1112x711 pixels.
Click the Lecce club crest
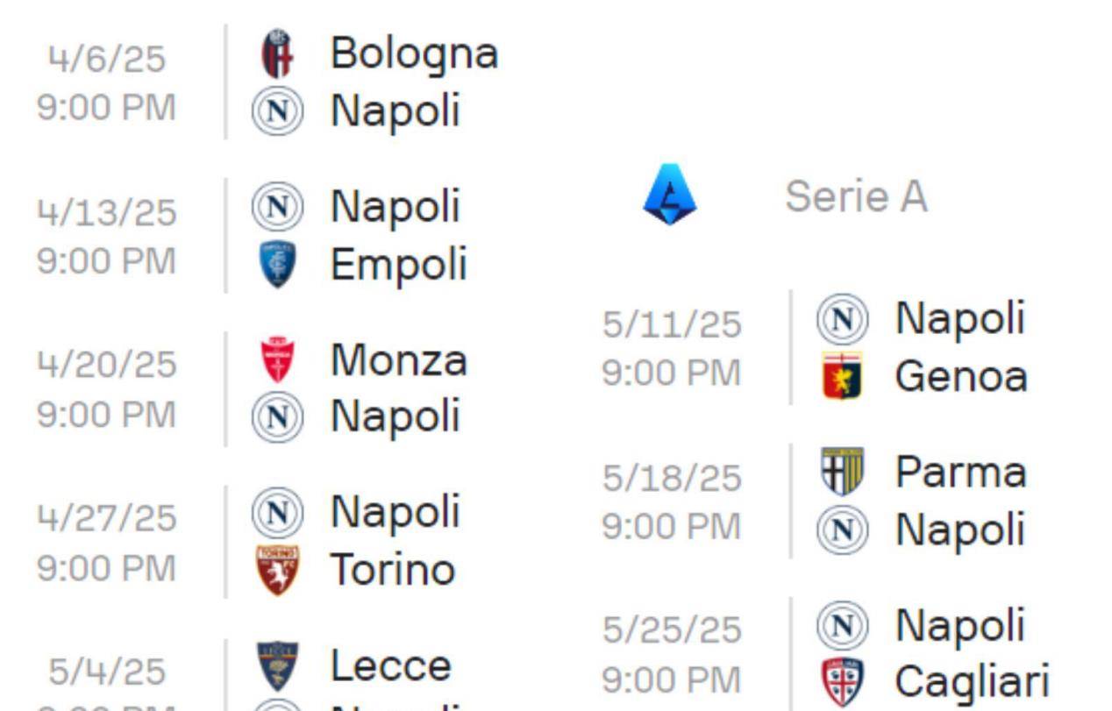click(x=277, y=665)
